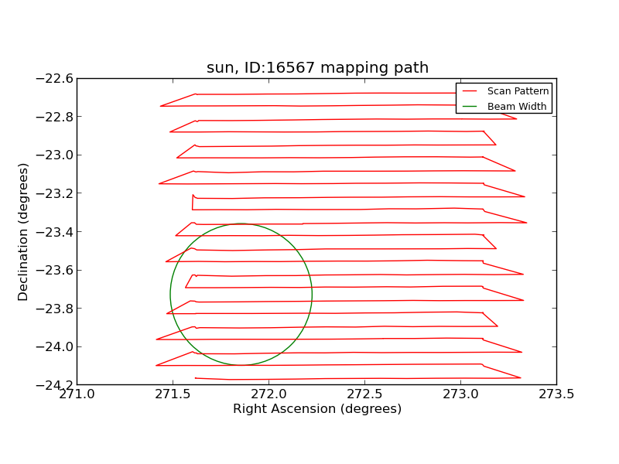
Task: Click the y-axis tick label −23.2
Action: pyautogui.click(x=54, y=193)
